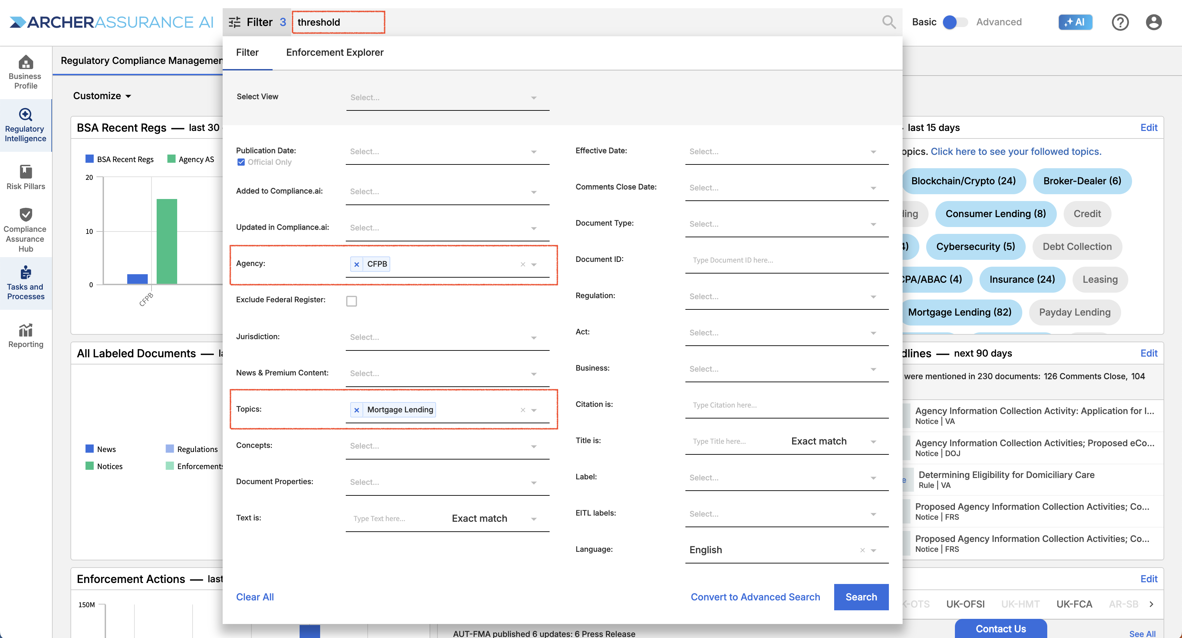Screen dimensions: 1182x638
Task: Clear all Agency field selections
Action: 523,264
